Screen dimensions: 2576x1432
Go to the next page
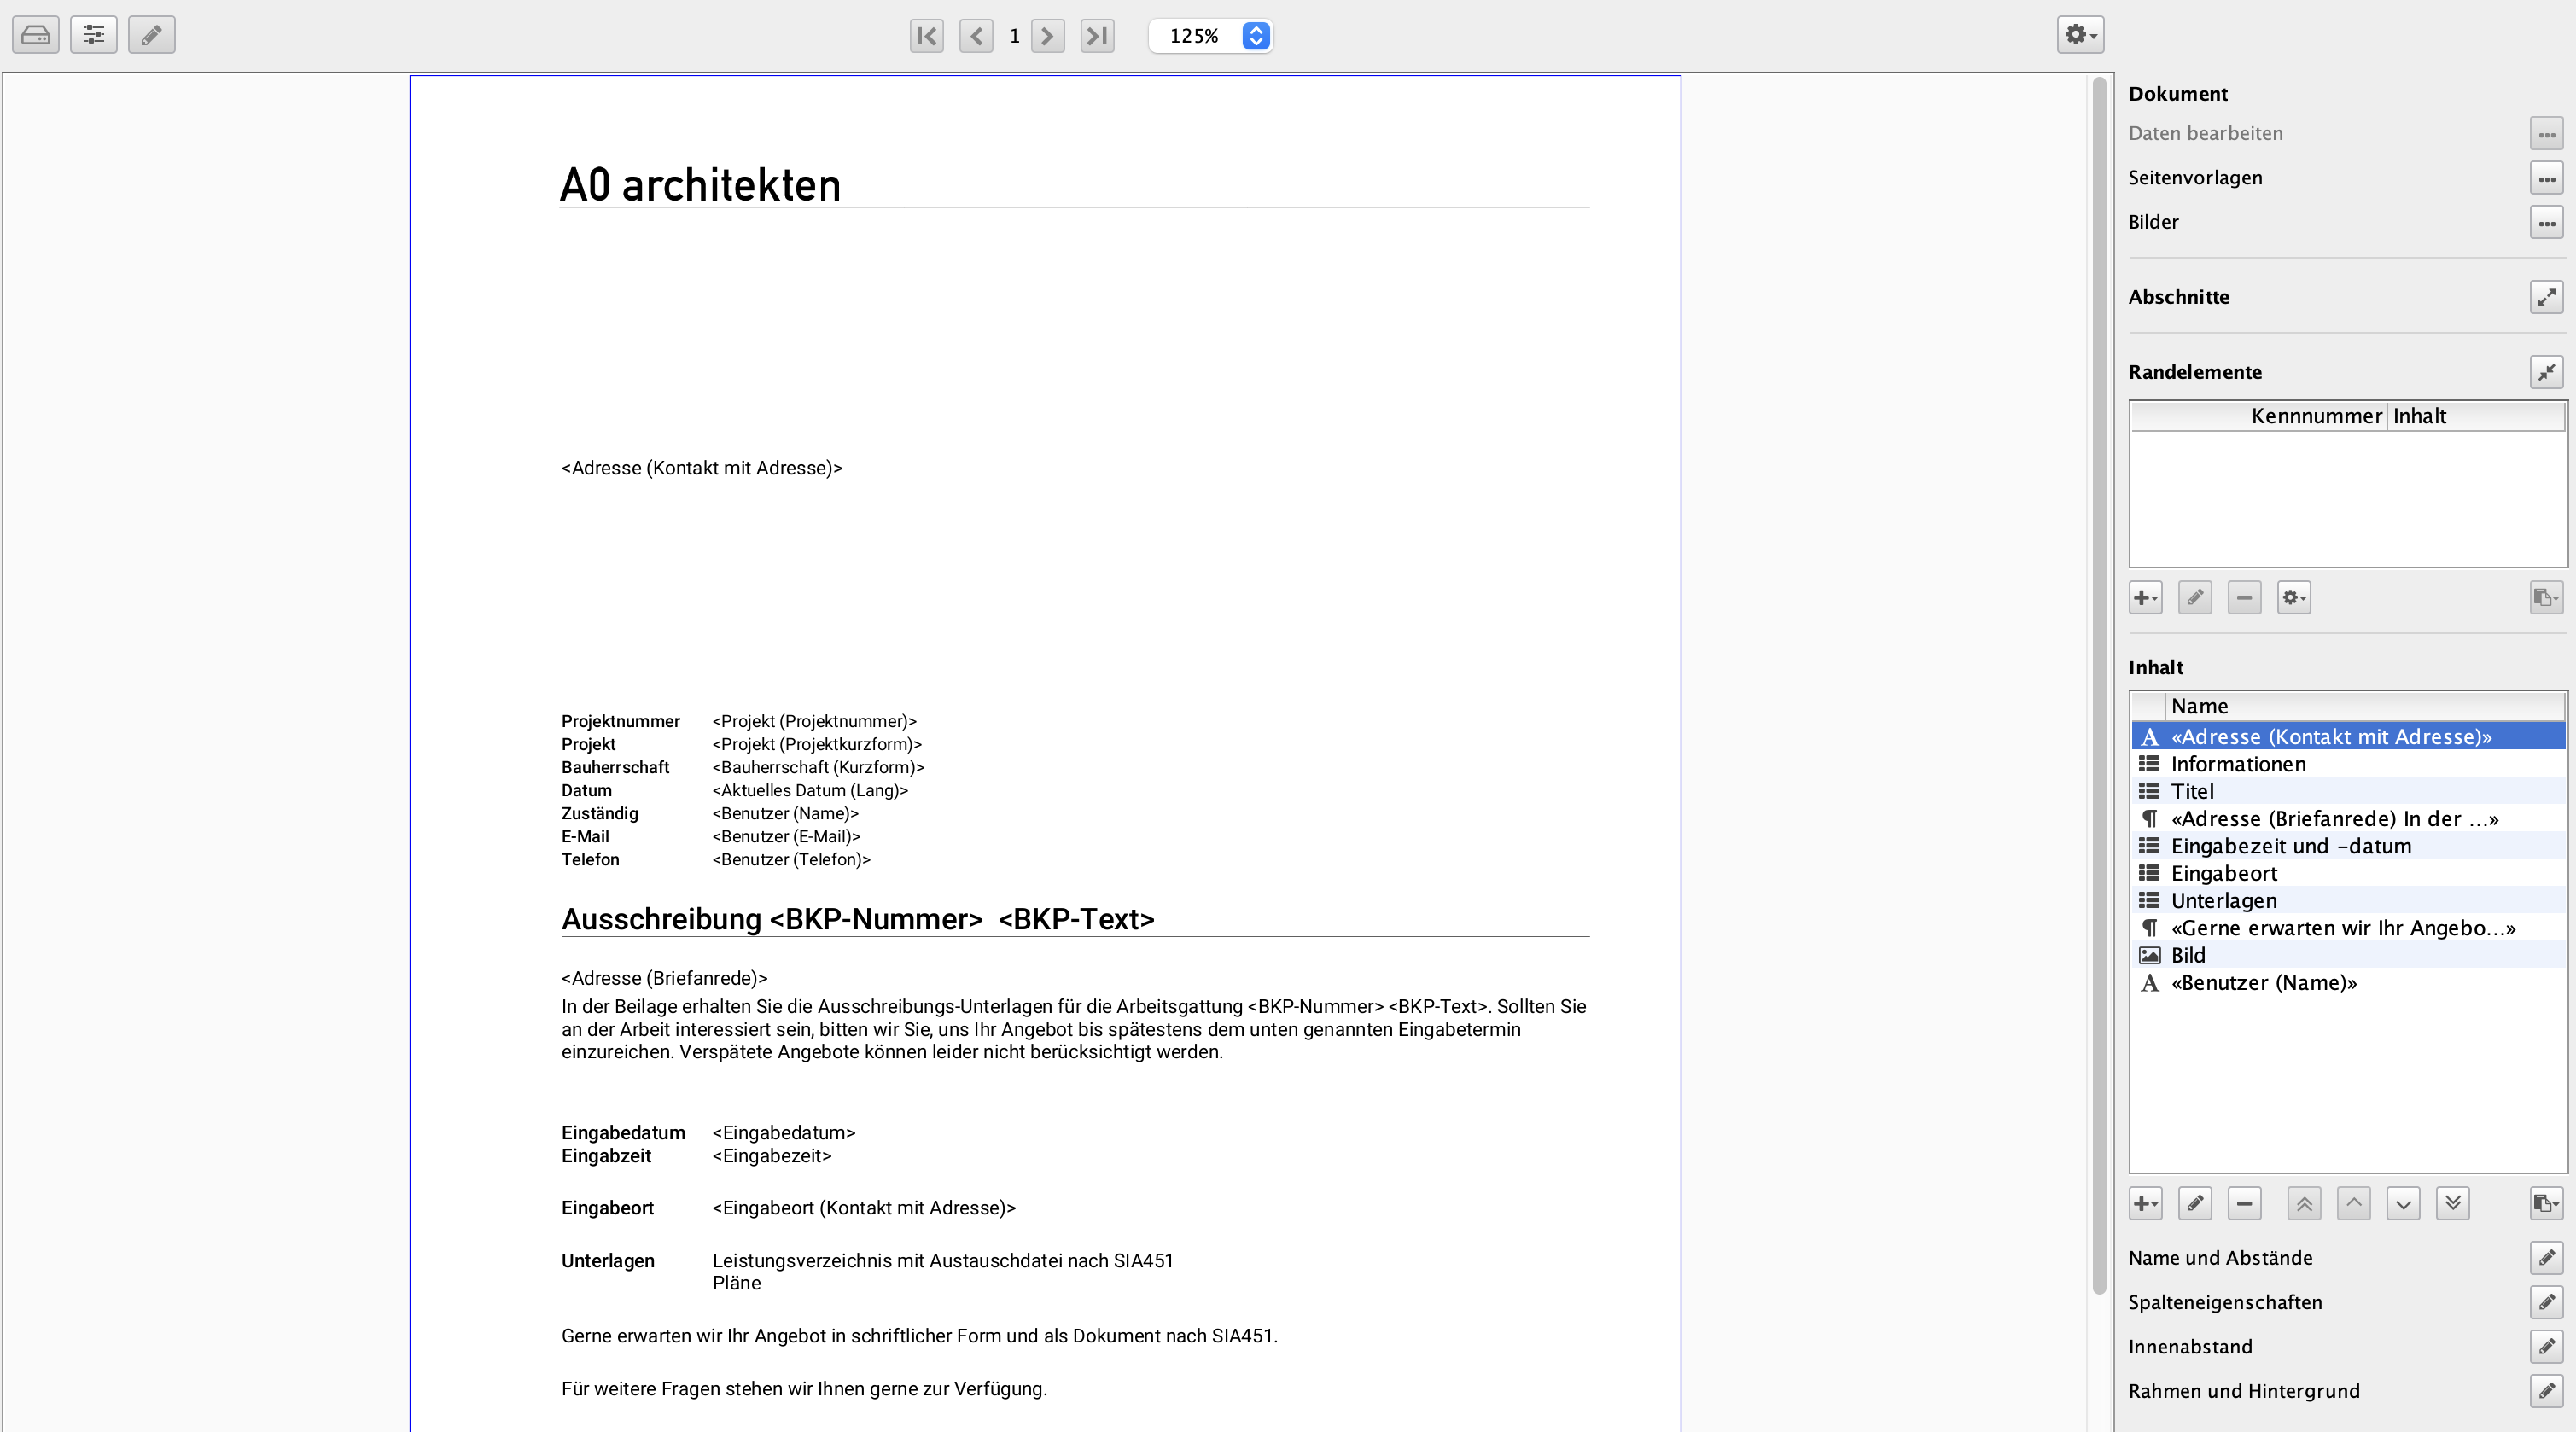tap(1047, 36)
